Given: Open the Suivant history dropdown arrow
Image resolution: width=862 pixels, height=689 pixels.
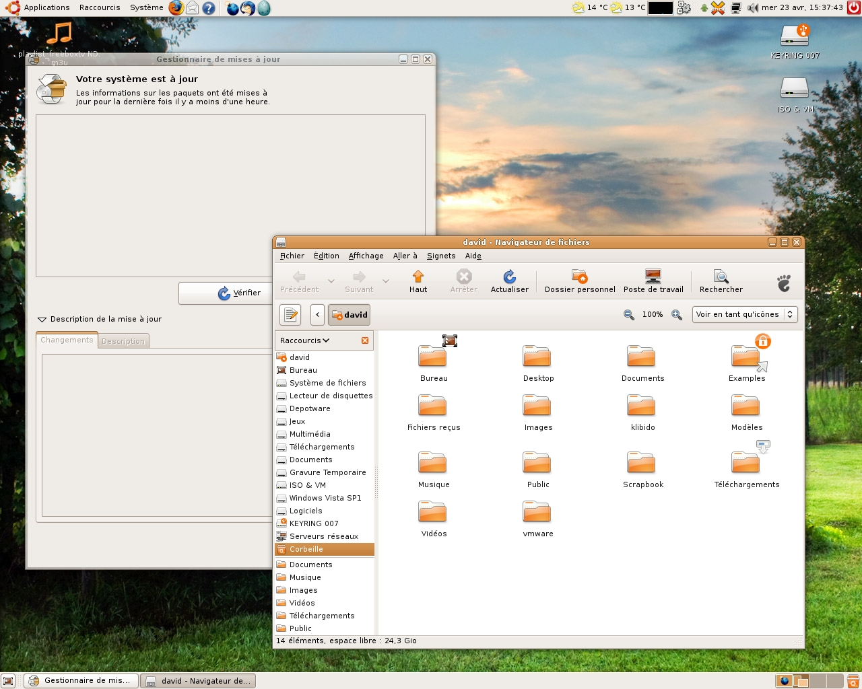Looking at the screenshot, I should click(x=386, y=281).
